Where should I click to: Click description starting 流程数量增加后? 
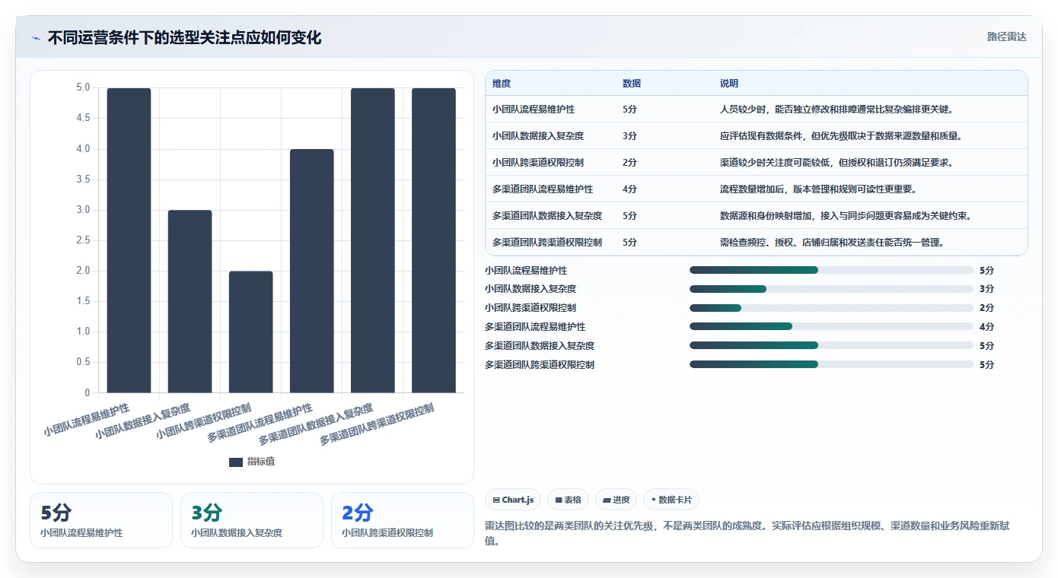coord(818,189)
